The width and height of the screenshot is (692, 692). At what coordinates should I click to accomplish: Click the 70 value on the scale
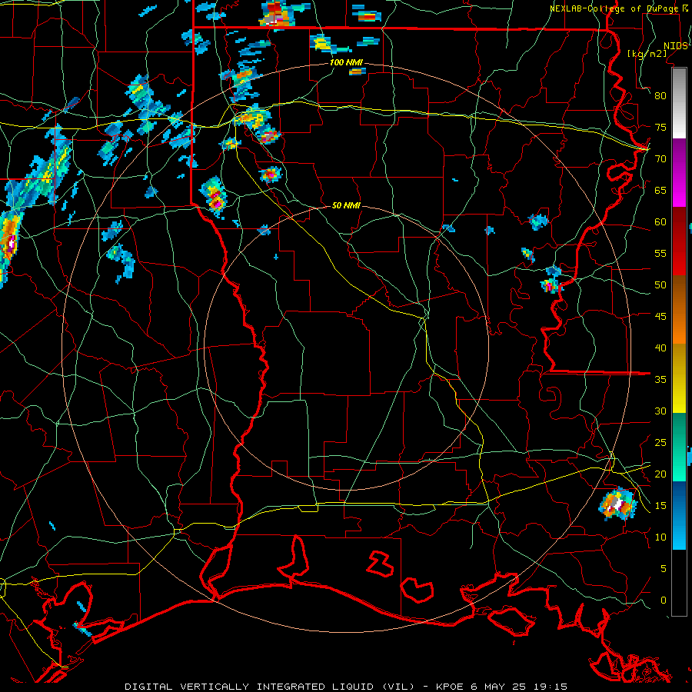[x=660, y=159]
